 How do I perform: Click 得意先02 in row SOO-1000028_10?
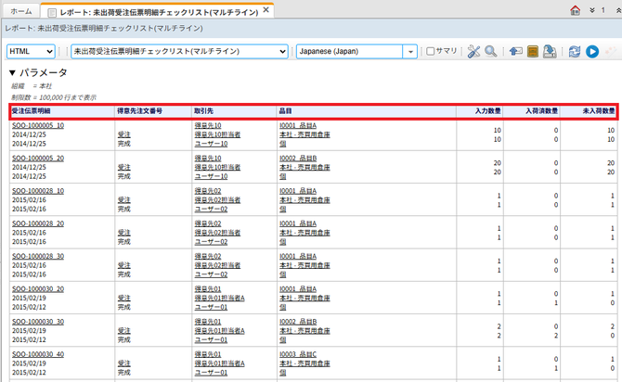pos(208,191)
